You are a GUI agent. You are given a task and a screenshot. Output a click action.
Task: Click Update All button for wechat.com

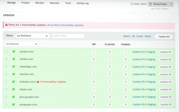point(166,74)
